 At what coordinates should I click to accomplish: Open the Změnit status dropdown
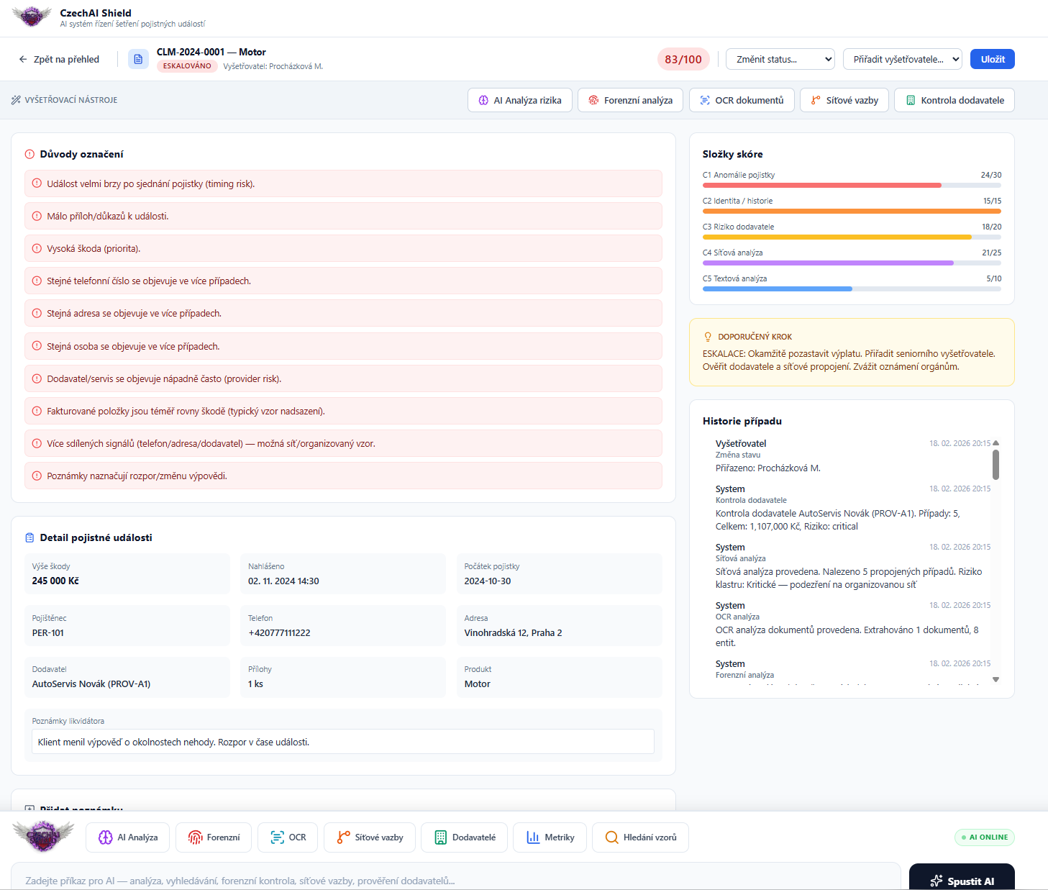point(780,59)
